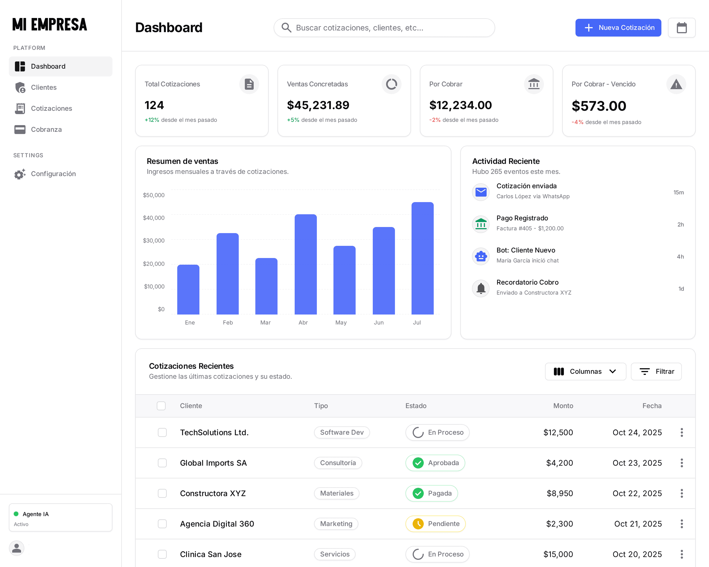Open the calendar icon in top bar
The width and height of the screenshot is (709, 567).
[682, 28]
